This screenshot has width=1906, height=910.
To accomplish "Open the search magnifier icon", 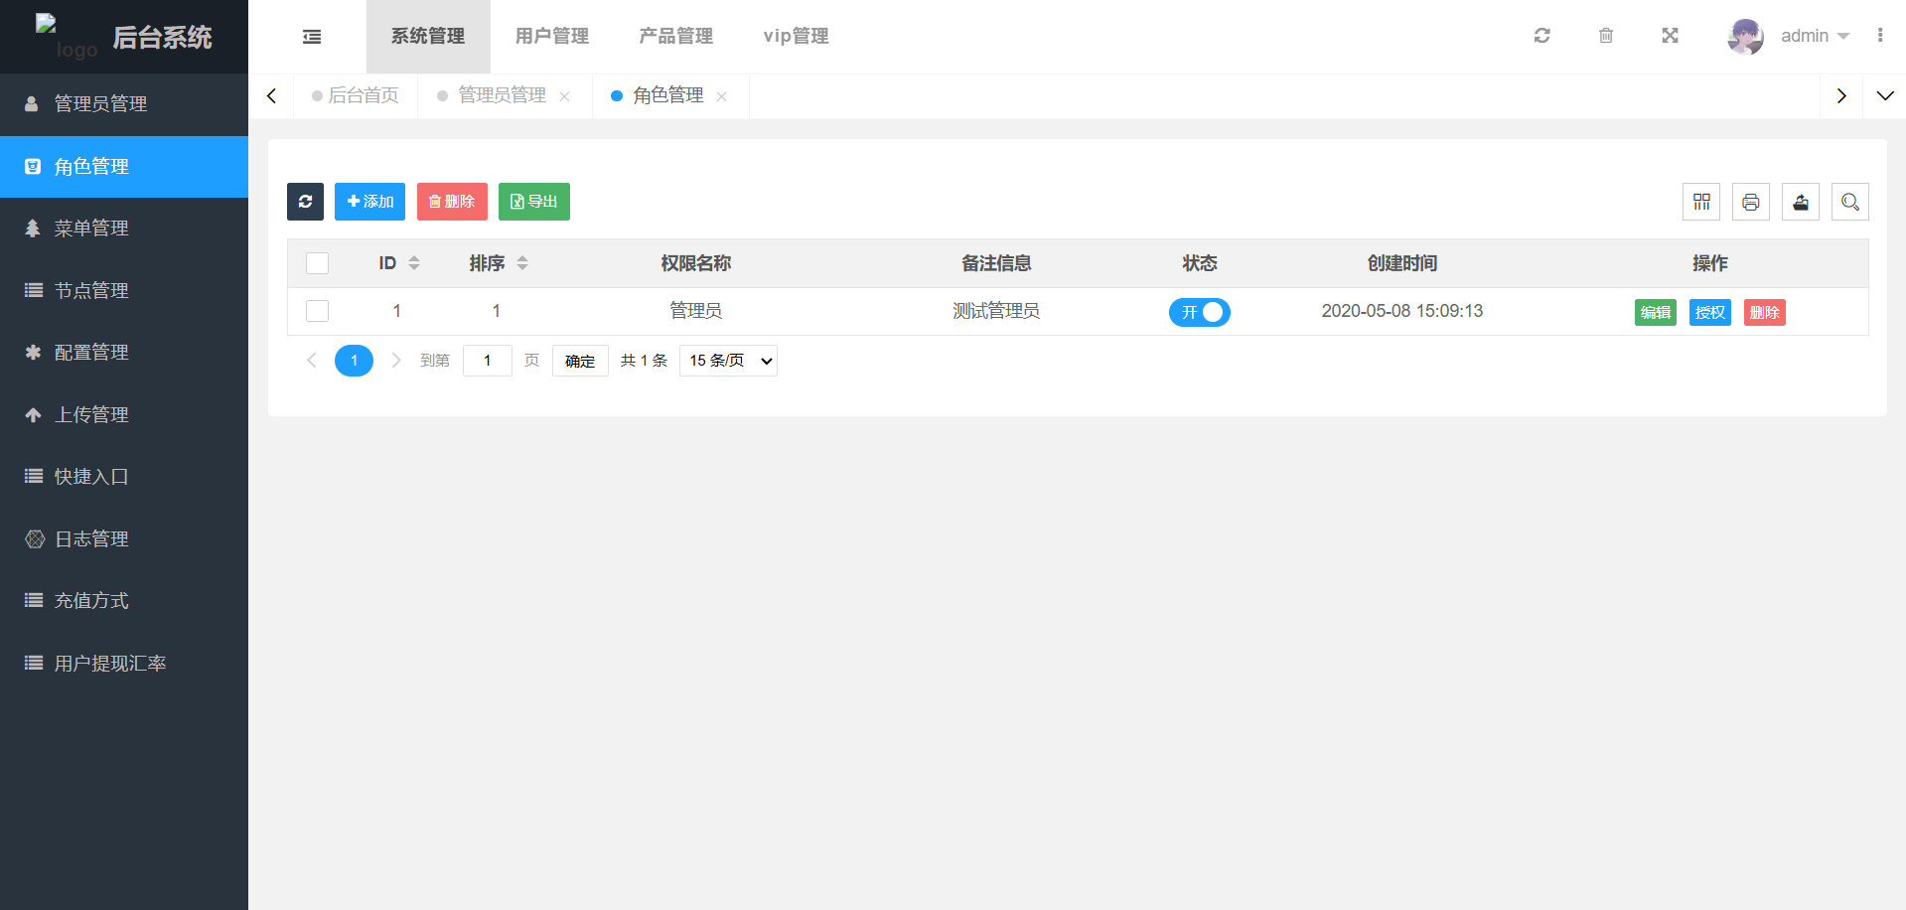I will click(1850, 202).
